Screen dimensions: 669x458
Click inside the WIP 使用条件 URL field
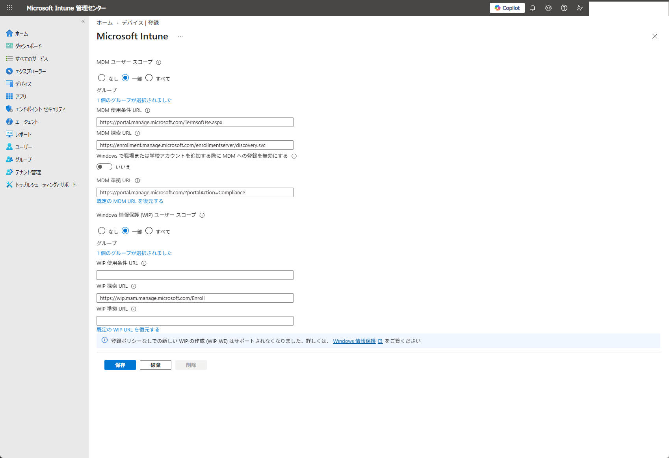click(x=195, y=275)
